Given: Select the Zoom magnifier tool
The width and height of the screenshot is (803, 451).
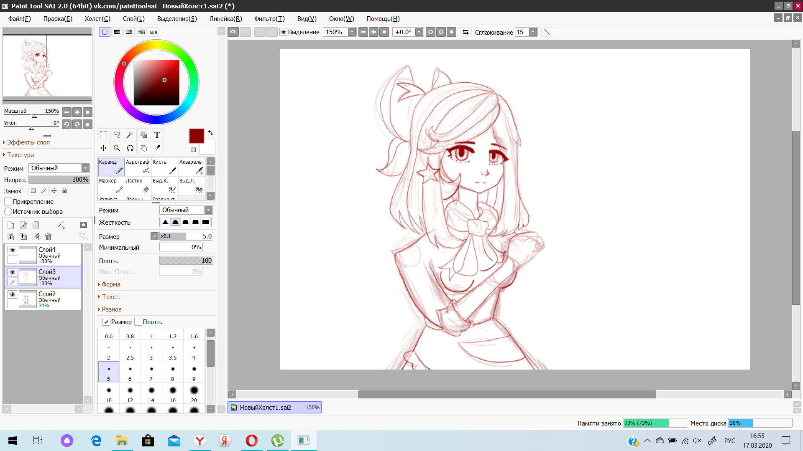Looking at the screenshot, I should (117, 148).
